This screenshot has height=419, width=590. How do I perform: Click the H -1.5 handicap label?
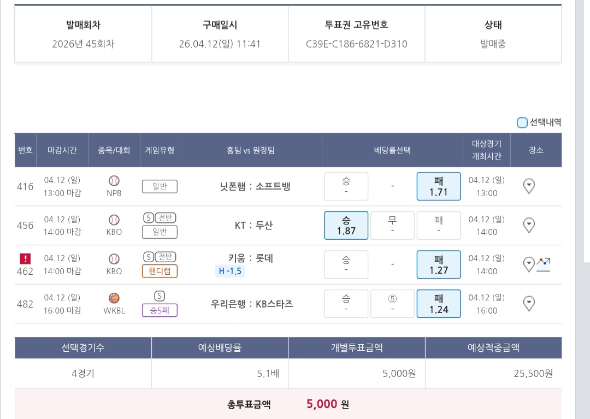pyautogui.click(x=231, y=271)
